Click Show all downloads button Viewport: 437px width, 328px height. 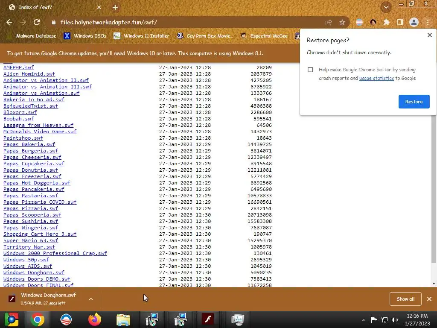405,299
